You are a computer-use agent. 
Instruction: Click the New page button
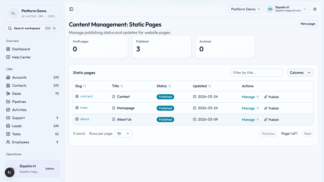(x=308, y=24)
